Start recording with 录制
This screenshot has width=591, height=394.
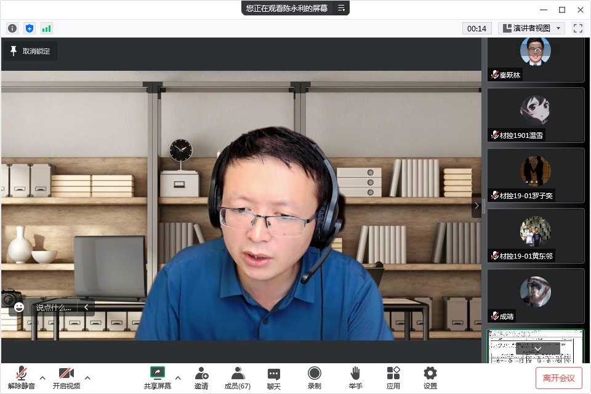314,377
